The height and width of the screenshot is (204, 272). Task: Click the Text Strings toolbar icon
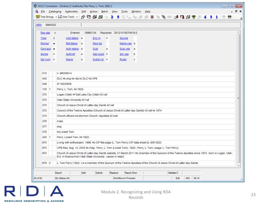tap(38, 17)
